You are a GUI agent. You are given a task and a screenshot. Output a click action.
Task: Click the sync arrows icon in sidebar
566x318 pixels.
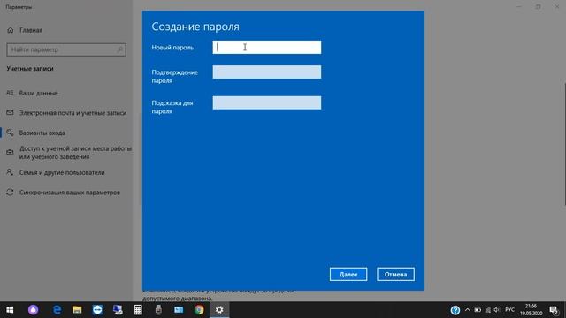point(10,193)
